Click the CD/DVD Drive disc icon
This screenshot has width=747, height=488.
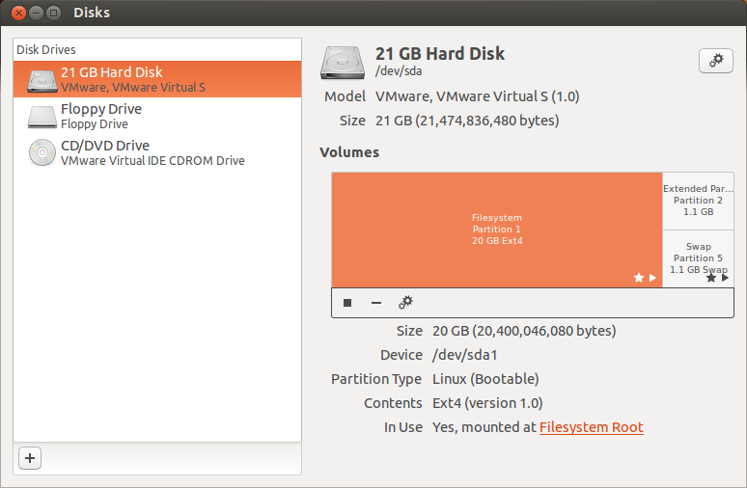pos(41,152)
